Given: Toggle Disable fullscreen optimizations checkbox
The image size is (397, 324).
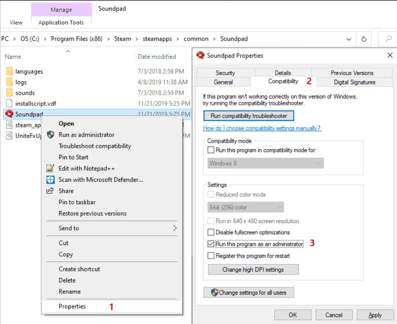Looking at the screenshot, I should tap(211, 232).
